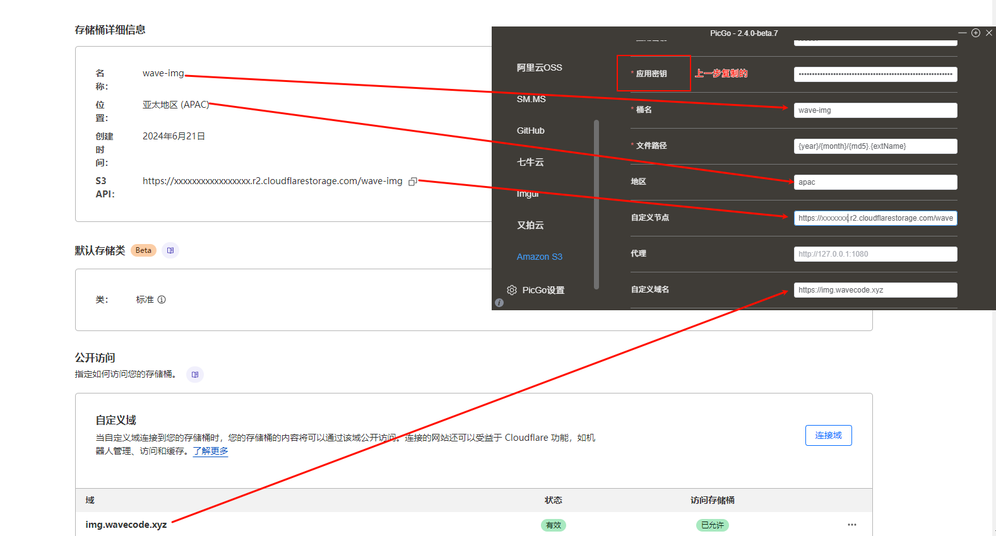Screen dimensions: 996x536
Task: Focus the 自定义节点 endpoint field
Action: click(x=875, y=218)
